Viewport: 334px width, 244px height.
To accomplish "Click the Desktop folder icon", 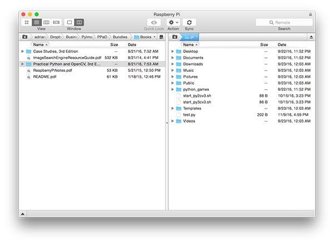I will (x=179, y=51).
